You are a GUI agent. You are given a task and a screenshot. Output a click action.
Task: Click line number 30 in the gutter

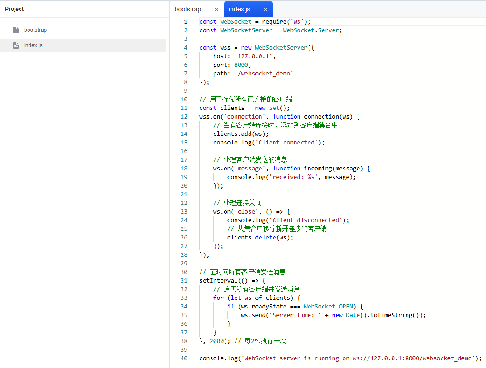tap(184, 272)
